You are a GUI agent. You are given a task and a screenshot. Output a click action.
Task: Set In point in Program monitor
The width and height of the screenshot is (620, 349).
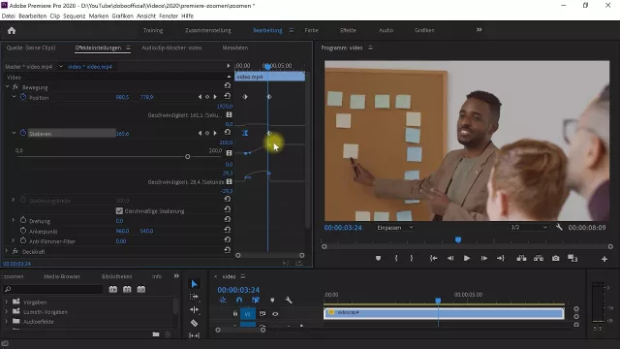click(396, 259)
